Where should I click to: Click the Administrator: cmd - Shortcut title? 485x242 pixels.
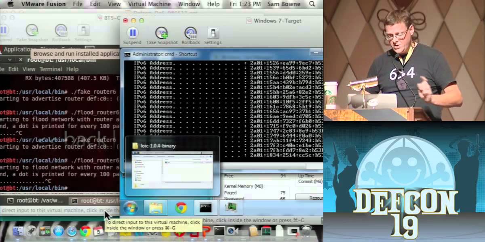point(165,54)
